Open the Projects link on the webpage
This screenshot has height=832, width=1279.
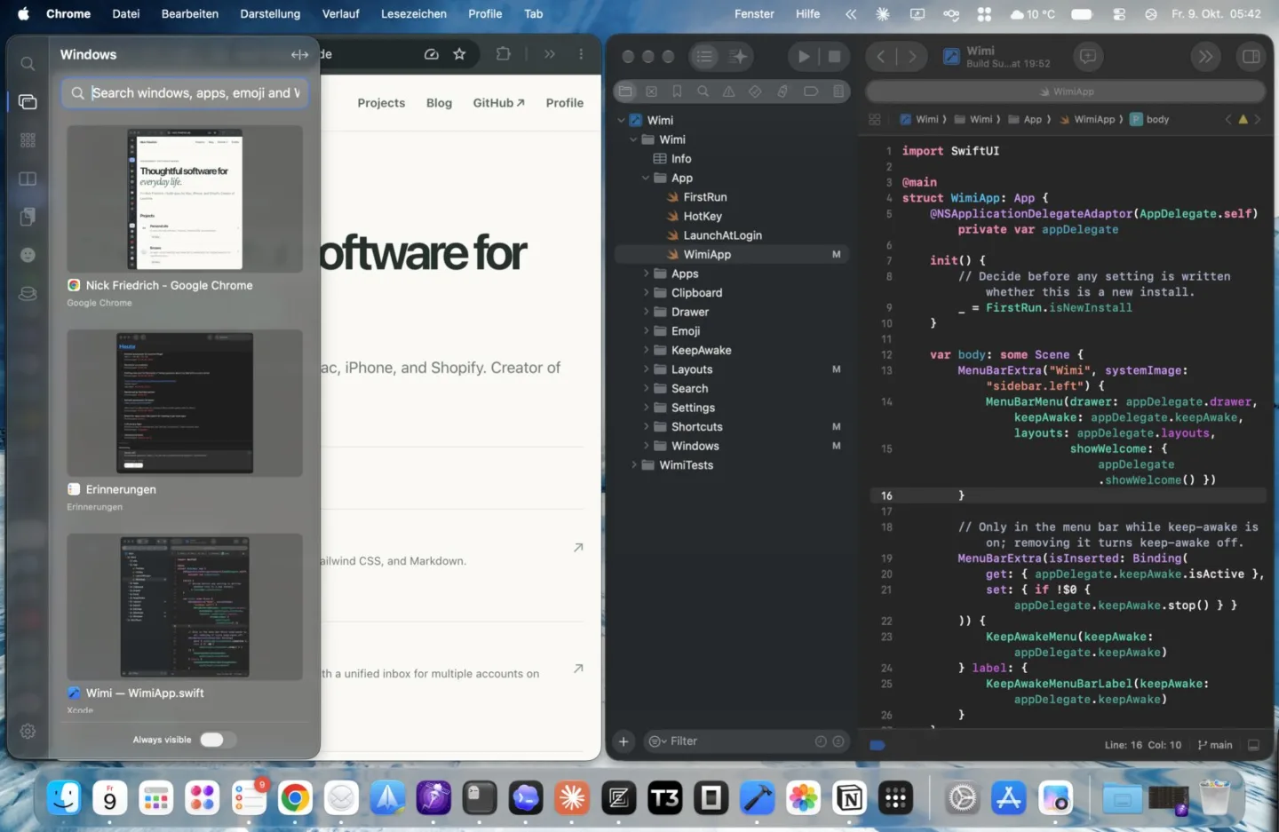[381, 103]
